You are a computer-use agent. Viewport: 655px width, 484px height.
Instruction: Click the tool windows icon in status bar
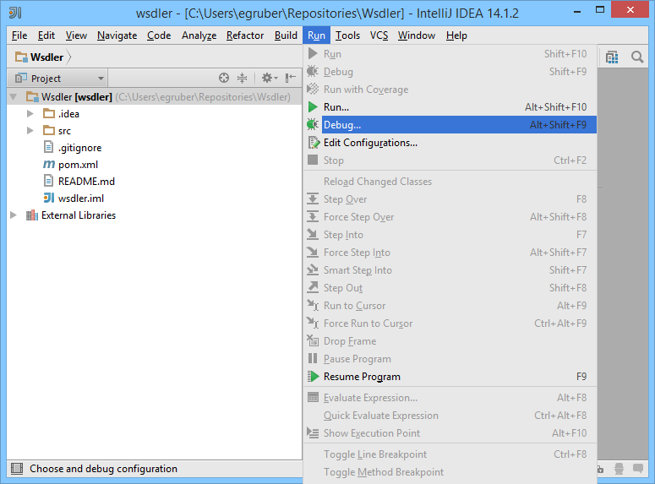17,469
